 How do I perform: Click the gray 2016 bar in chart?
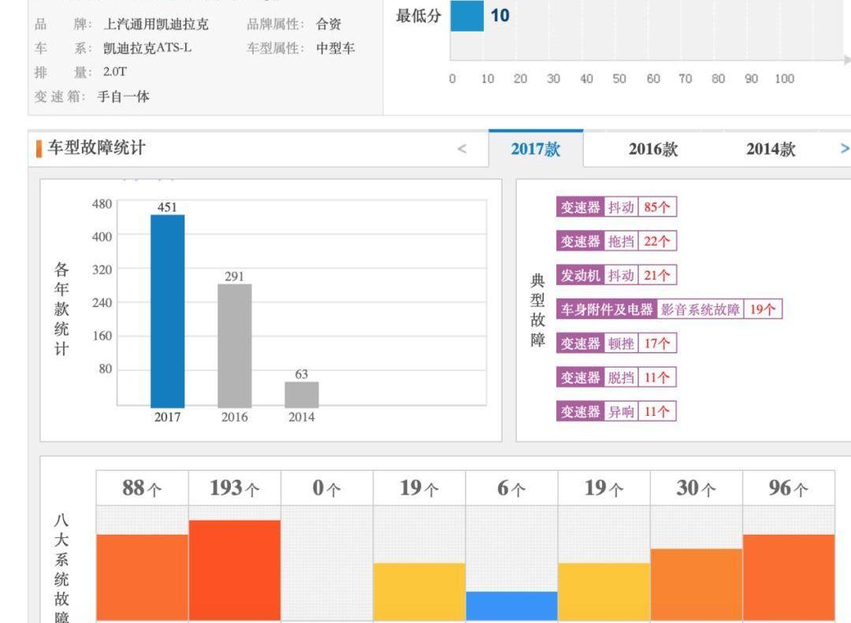[235, 346]
